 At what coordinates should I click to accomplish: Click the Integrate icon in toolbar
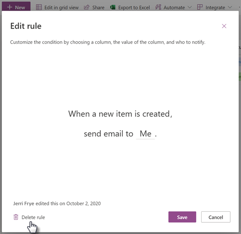pyautogui.click(x=200, y=7)
